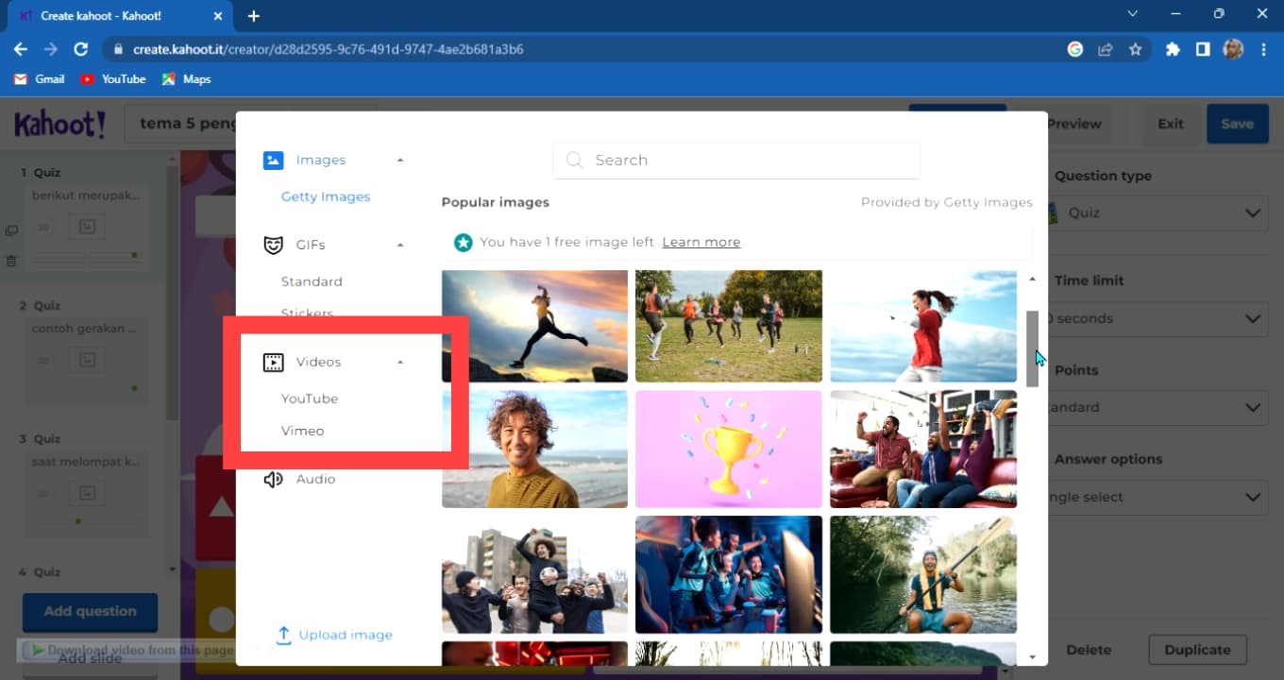The height and width of the screenshot is (680, 1284).
Task: Select the group exercising on grass image
Action: point(729,326)
